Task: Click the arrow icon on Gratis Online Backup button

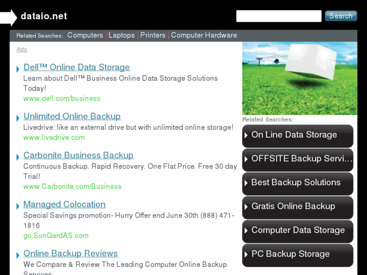Action: [246, 207]
